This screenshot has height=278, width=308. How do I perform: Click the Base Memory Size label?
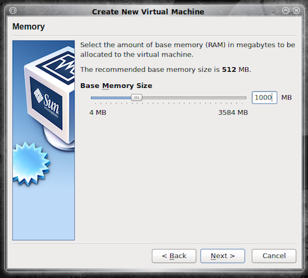[x=117, y=86]
